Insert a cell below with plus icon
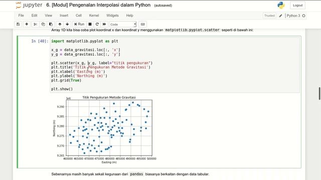The image size is (321, 180). click(27, 24)
